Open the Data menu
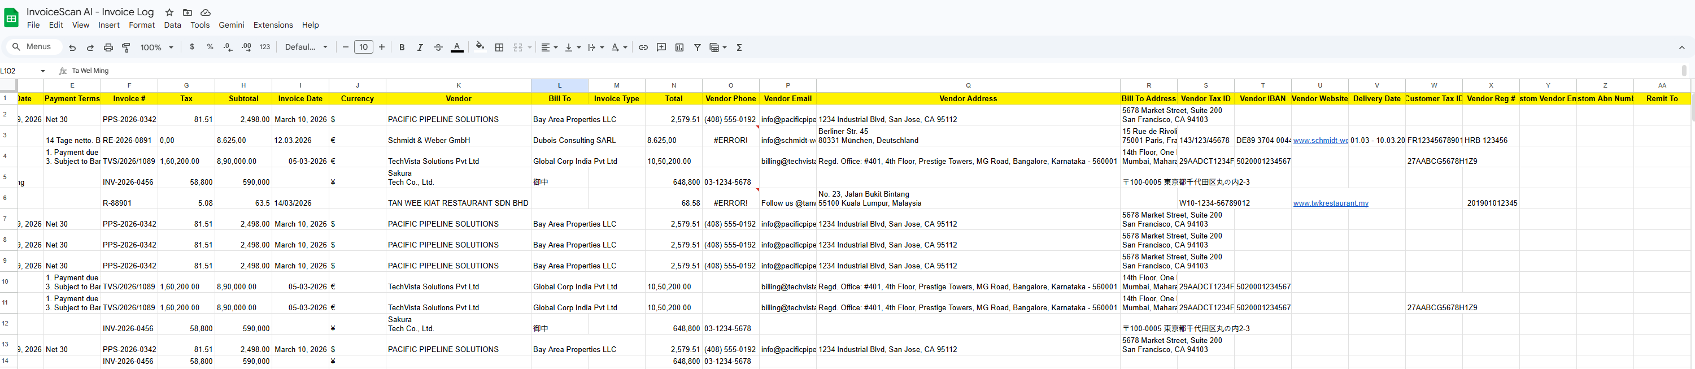Image resolution: width=1695 pixels, height=369 pixels. pos(172,25)
